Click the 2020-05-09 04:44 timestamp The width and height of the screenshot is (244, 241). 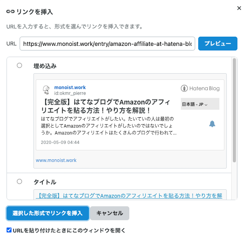point(60,142)
